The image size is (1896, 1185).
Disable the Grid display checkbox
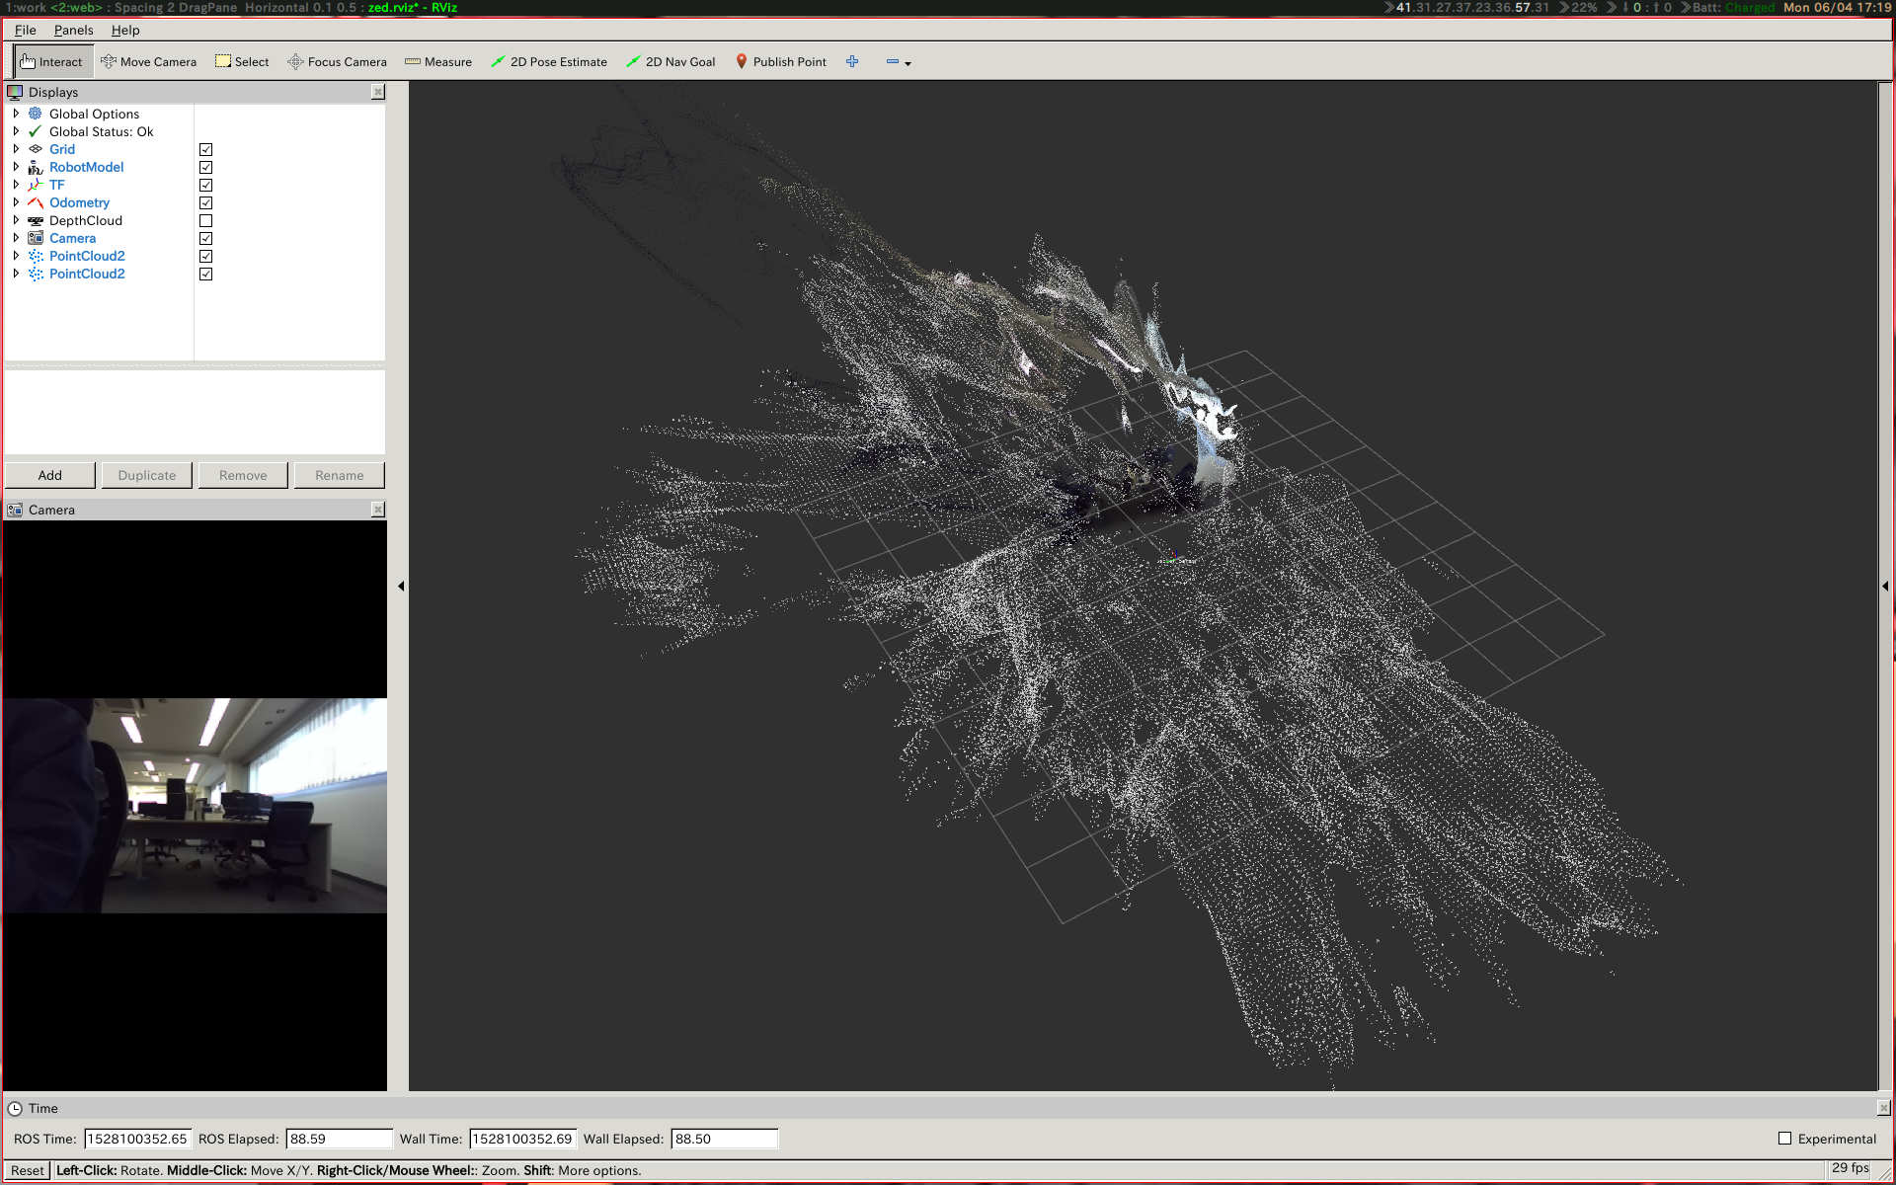click(x=205, y=150)
